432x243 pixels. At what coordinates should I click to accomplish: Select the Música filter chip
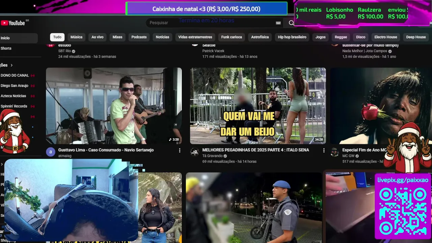[76, 37]
